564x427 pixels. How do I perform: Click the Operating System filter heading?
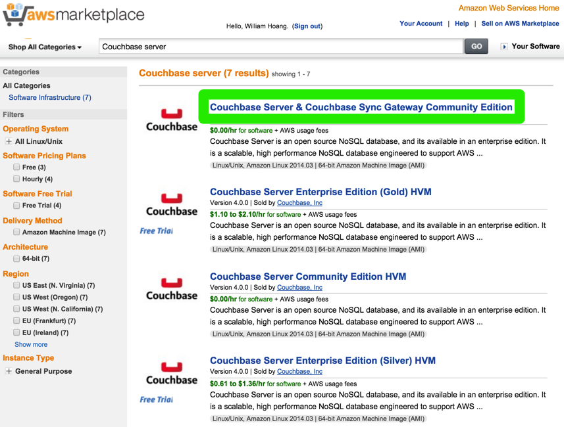36,129
